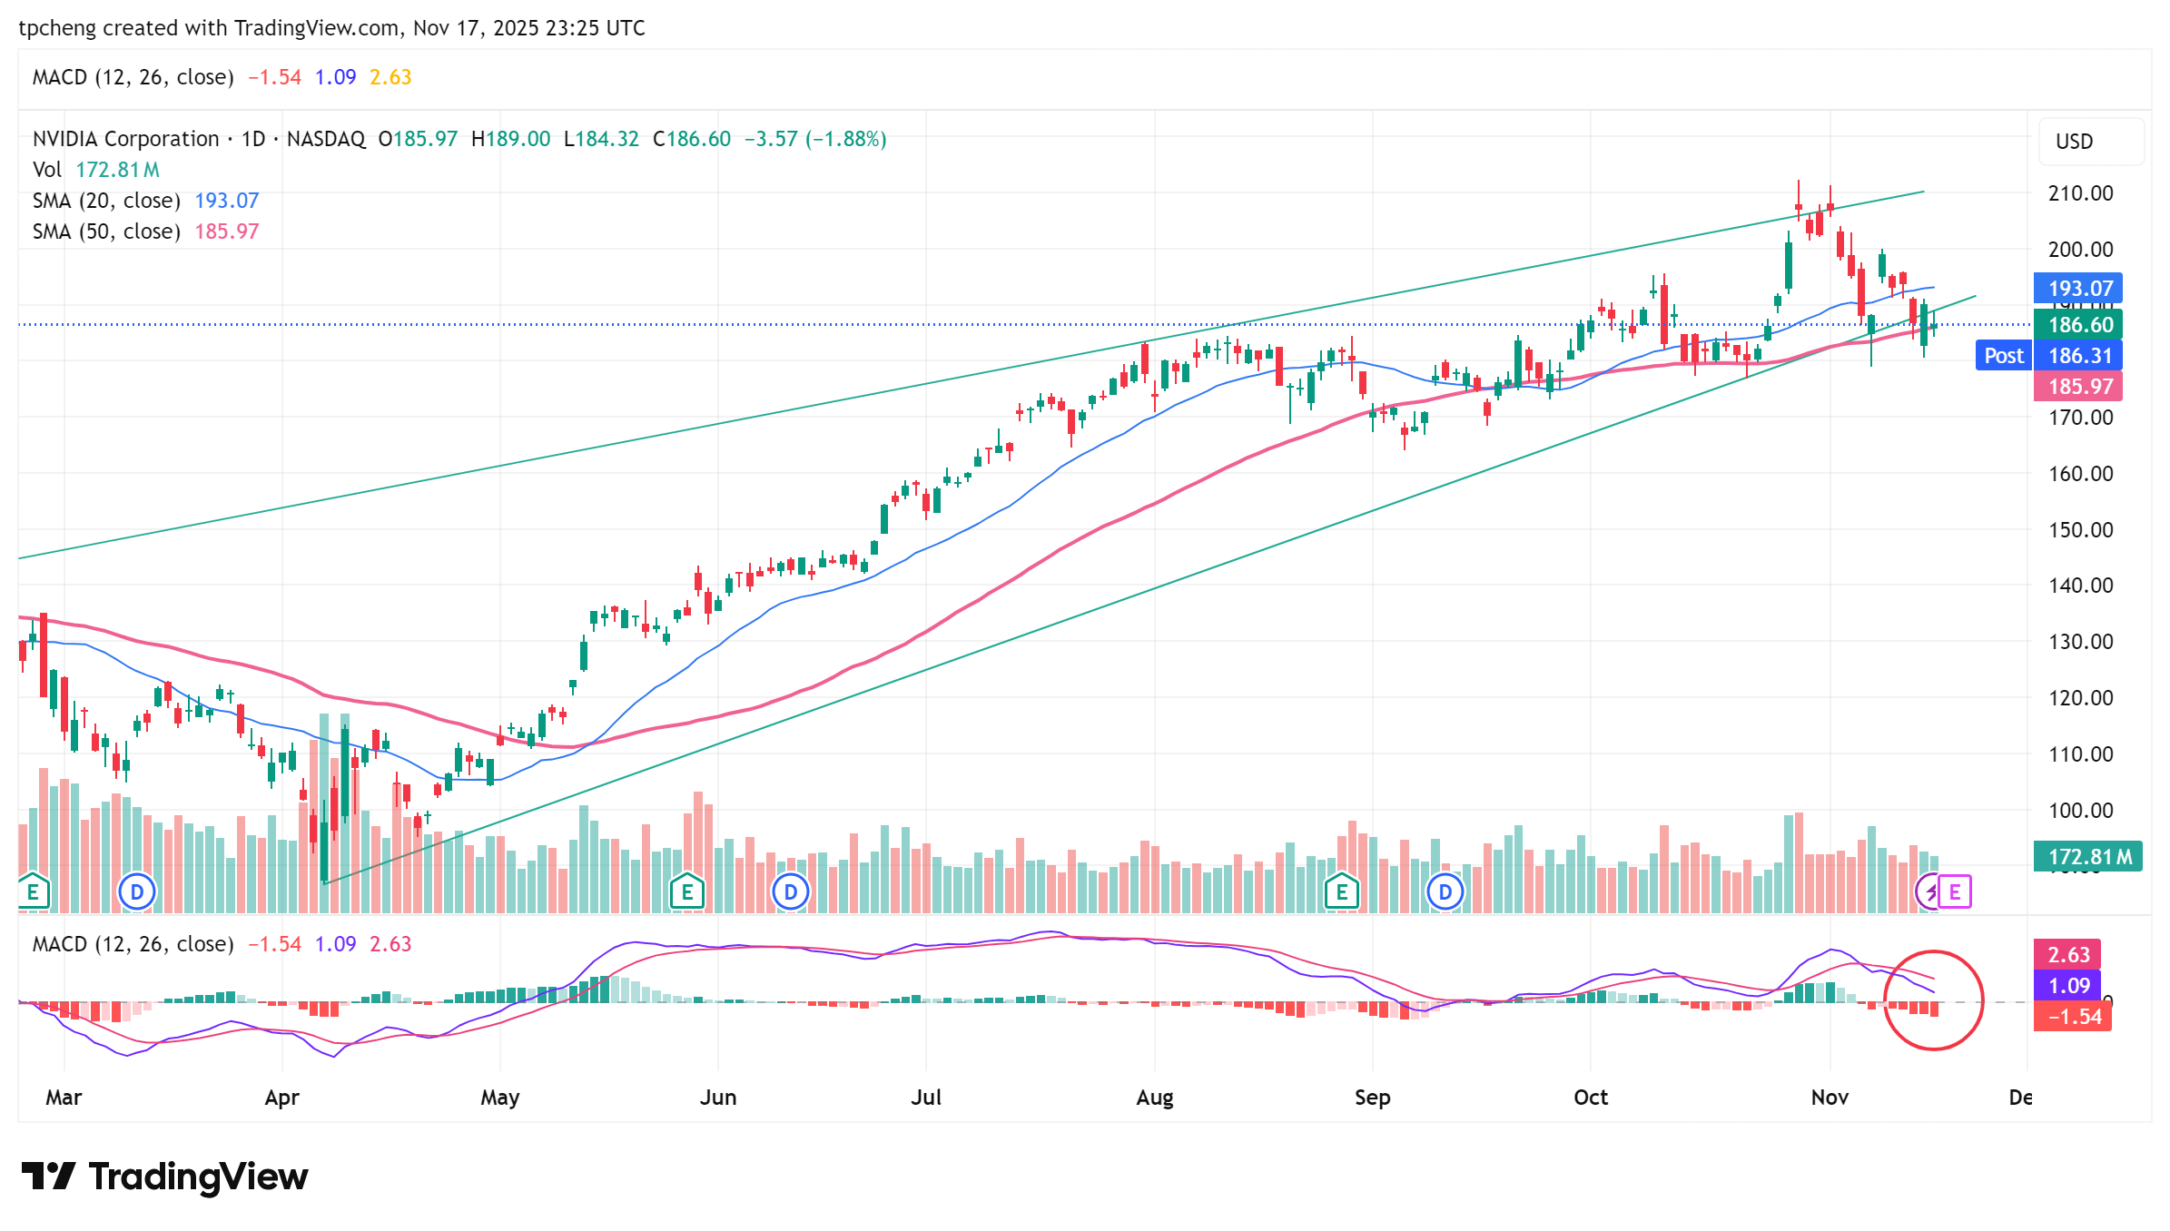Select the SMA (20, close) legend
This screenshot has height=1231, width=2170.
coord(106,201)
